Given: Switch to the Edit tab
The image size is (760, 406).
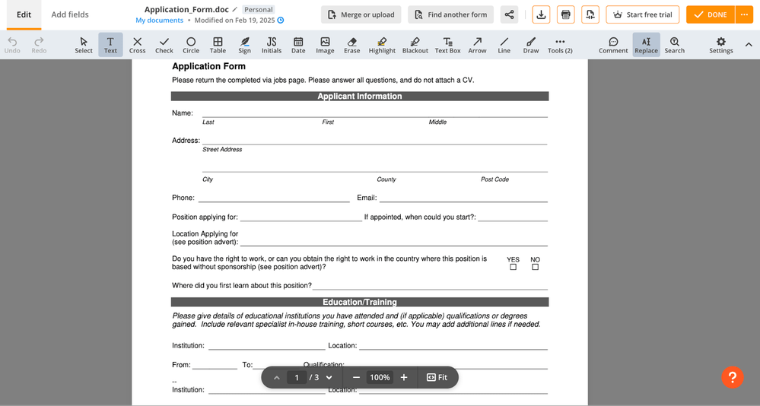Looking at the screenshot, I should [24, 14].
